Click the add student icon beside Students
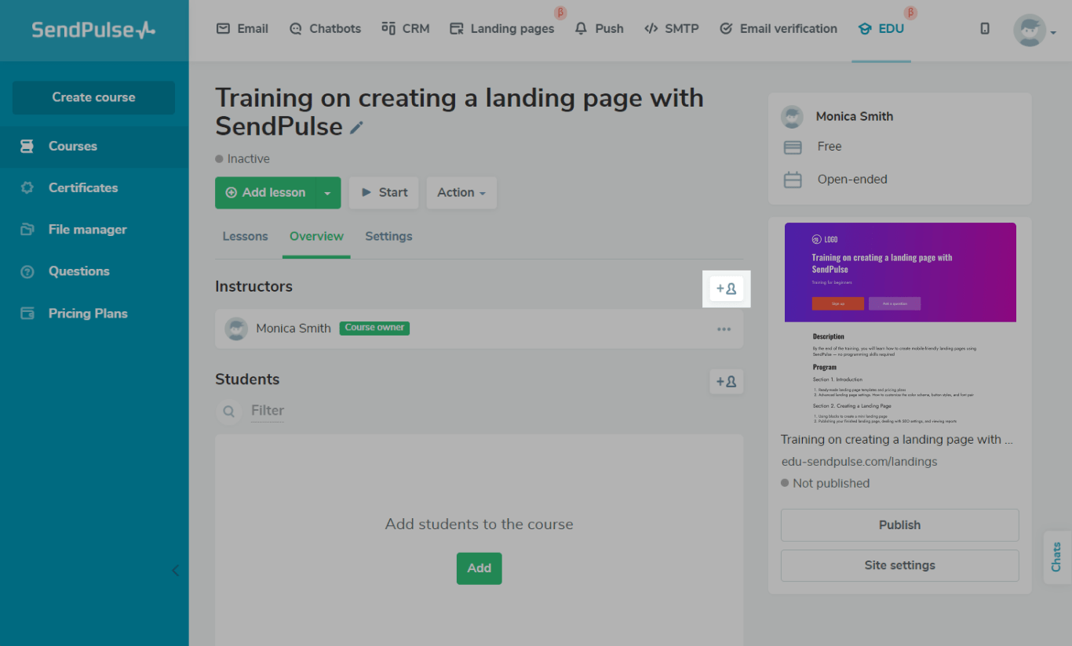This screenshot has width=1072, height=646. point(726,382)
